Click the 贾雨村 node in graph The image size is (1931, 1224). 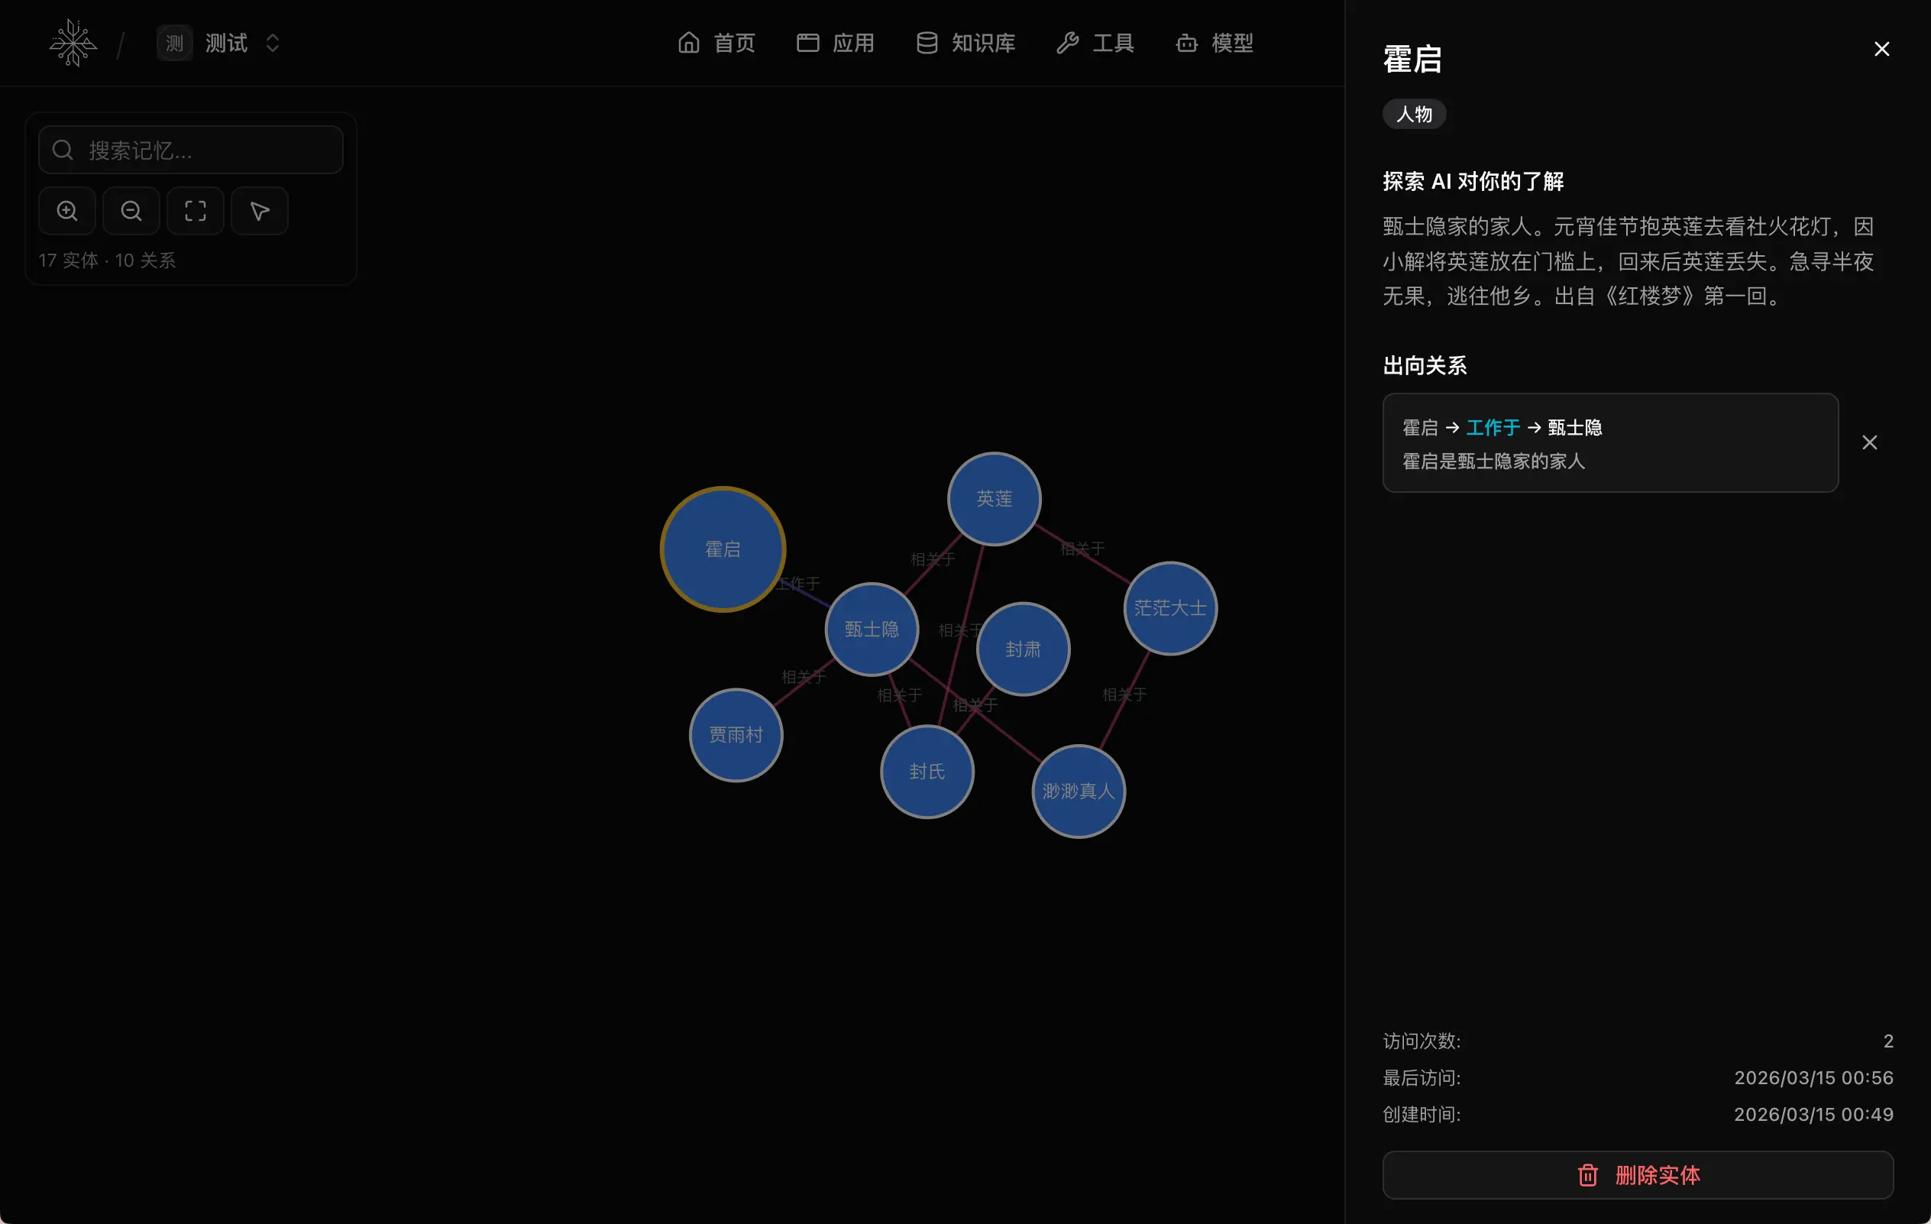(x=736, y=735)
